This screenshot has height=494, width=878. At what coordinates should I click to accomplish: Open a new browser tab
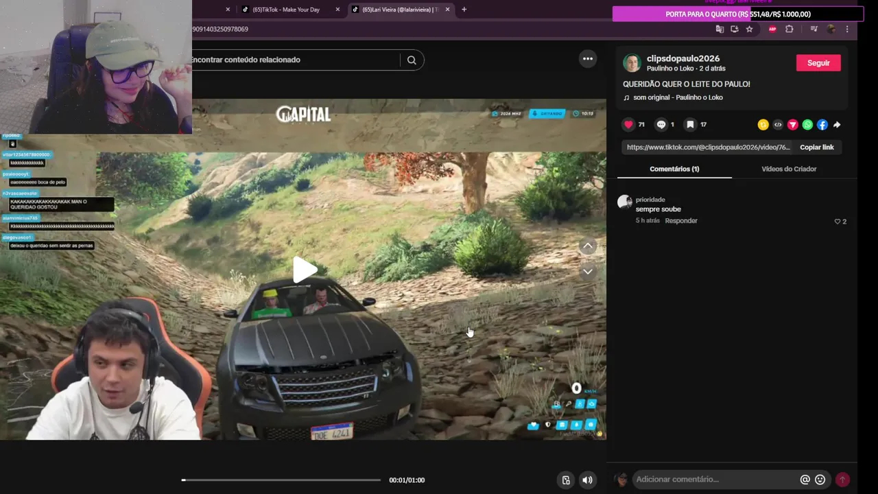(x=464, y=10)
